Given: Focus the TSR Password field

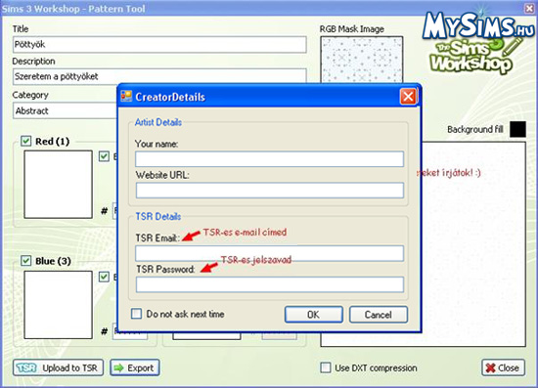Looking at the screenshot, I should (269, 284).
